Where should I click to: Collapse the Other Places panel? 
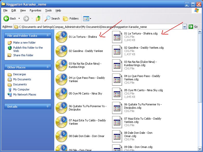47,67
